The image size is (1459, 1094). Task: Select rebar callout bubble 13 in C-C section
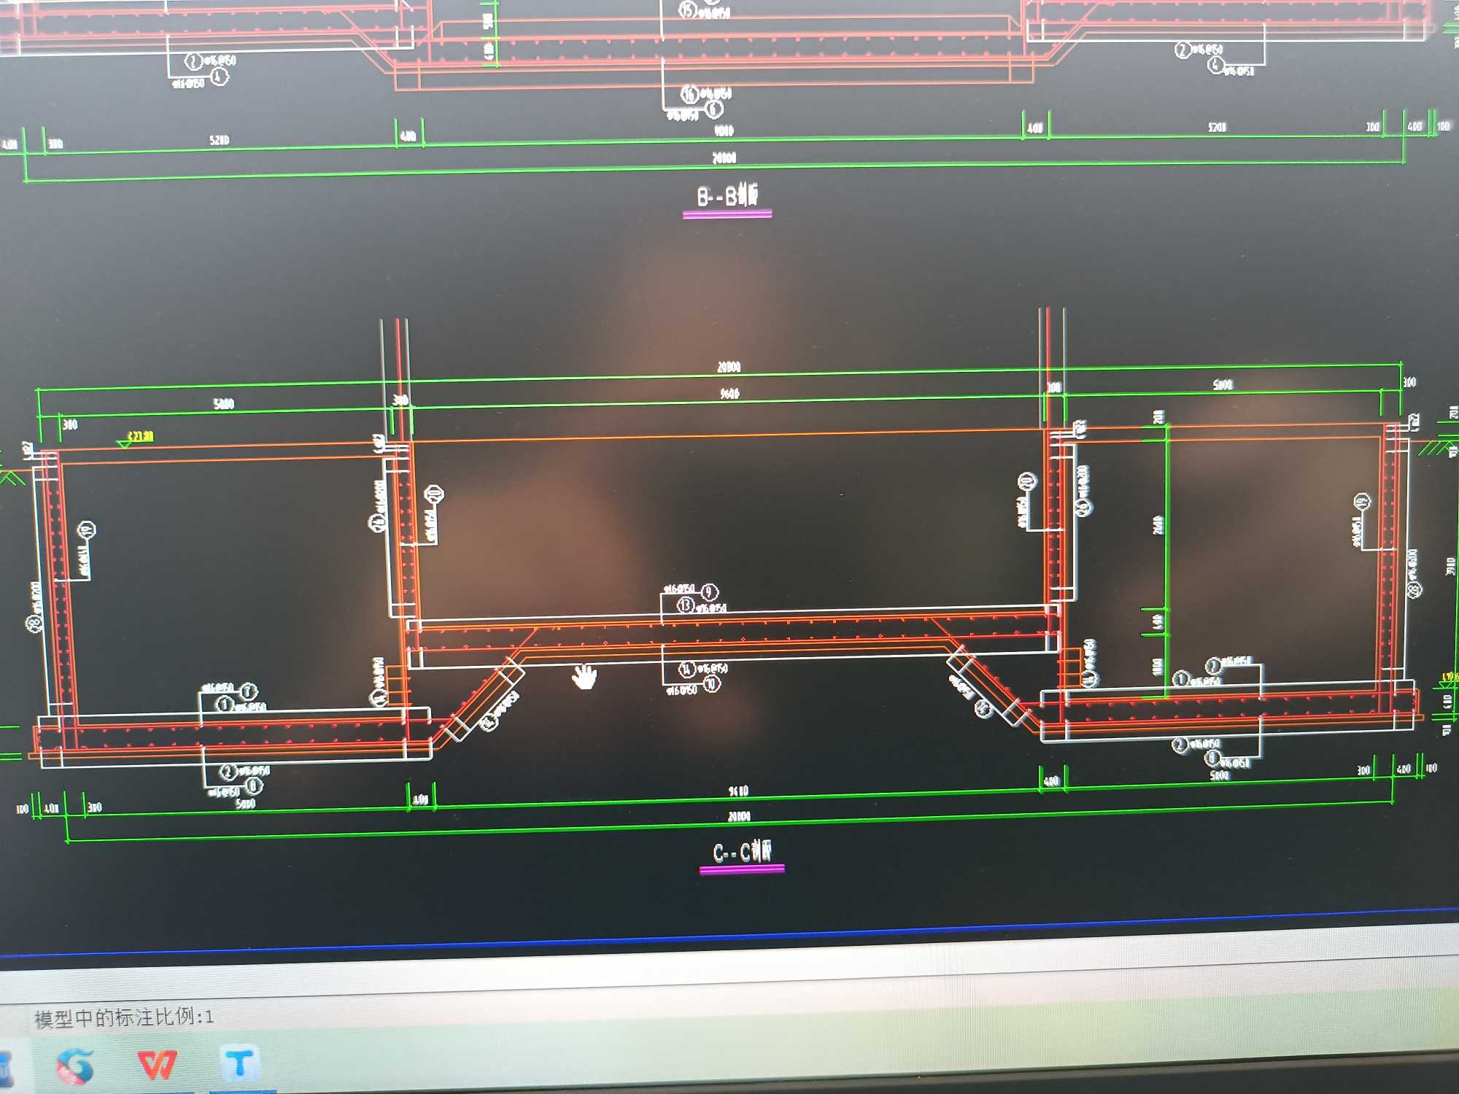(686, 605)
